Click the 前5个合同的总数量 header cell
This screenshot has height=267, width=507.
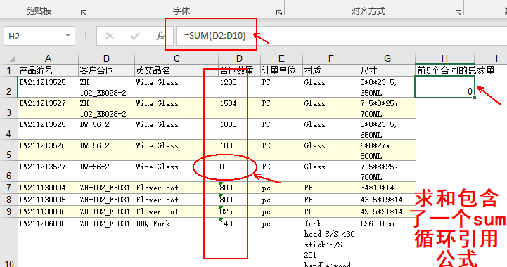[456, 70]
